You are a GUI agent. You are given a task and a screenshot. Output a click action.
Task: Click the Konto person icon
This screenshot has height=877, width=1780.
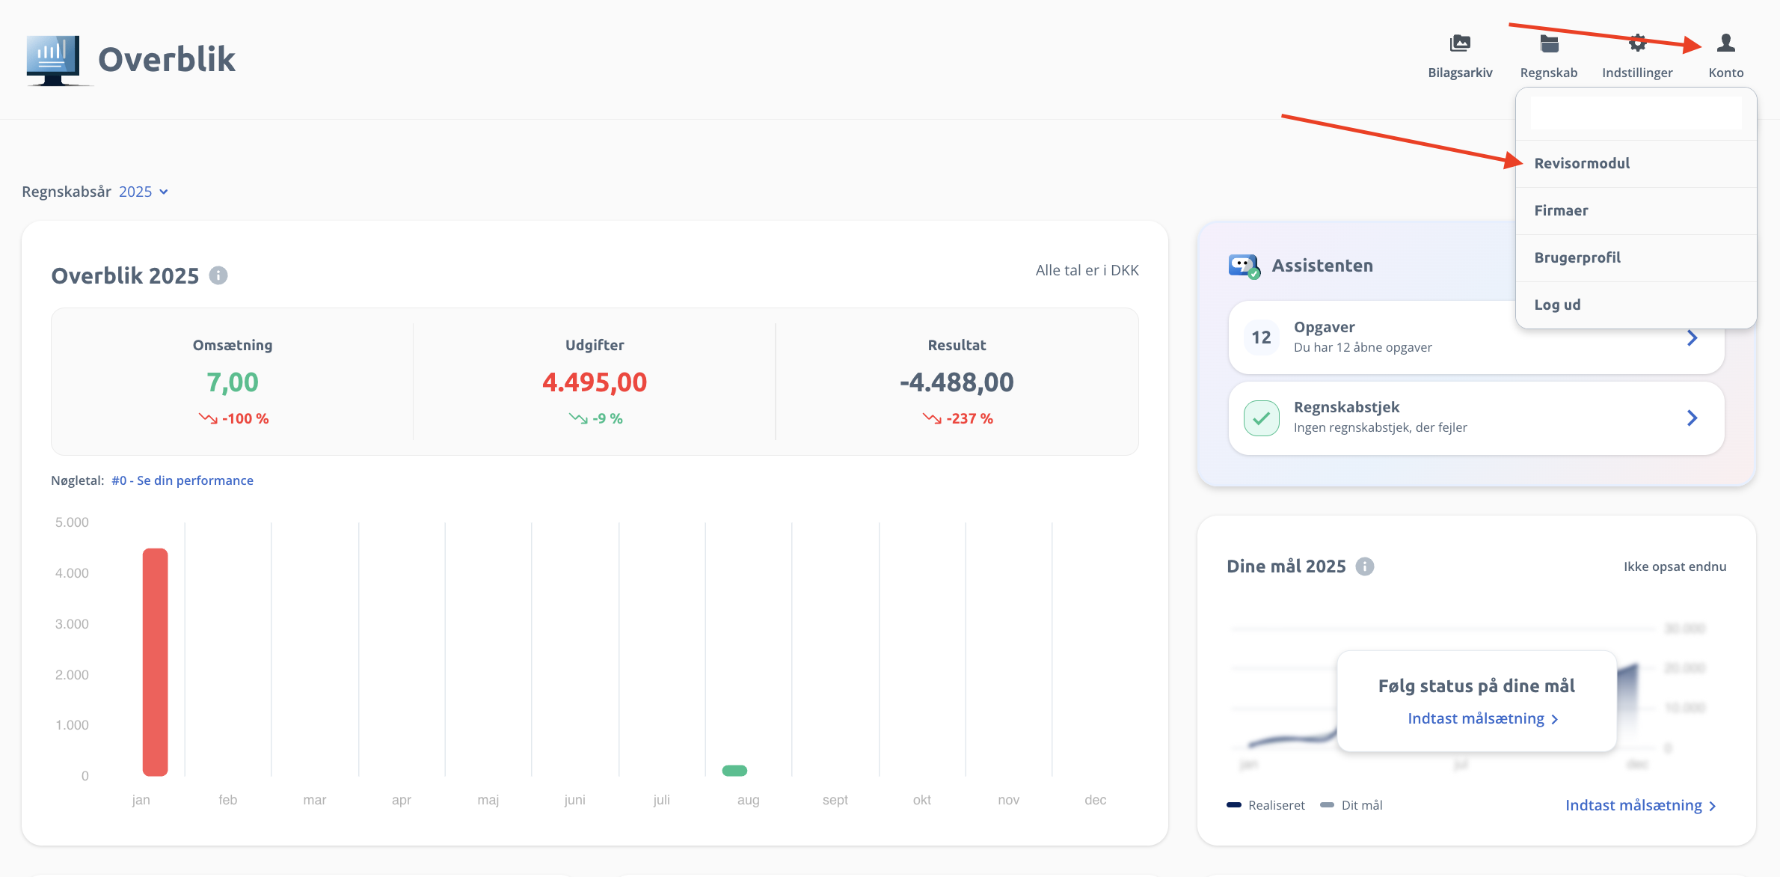[1725, 44]
